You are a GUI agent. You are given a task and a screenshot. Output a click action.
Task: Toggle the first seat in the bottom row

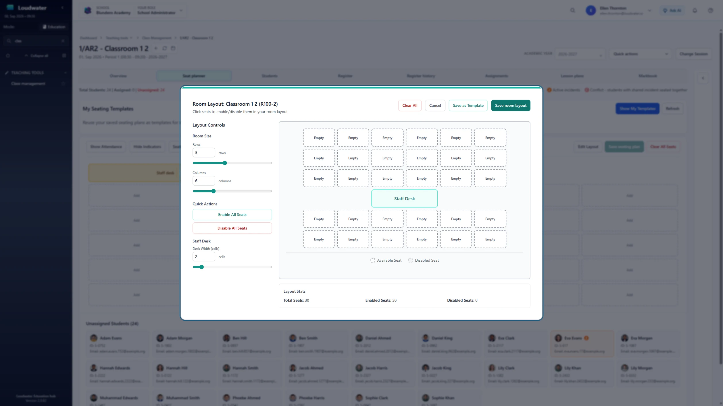tap(319, 239)
